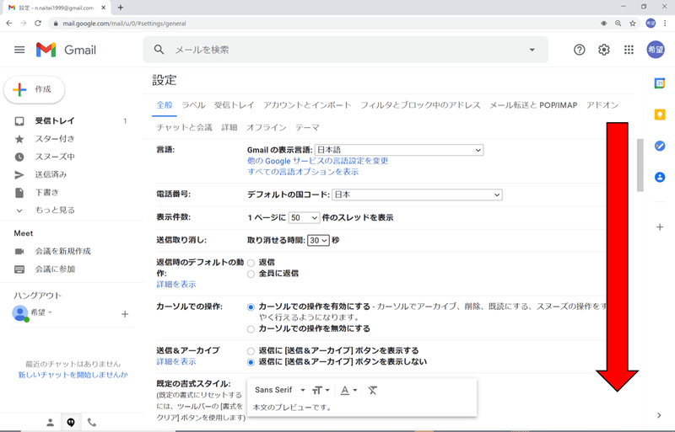The image size is (675, 432).
Task: Select the 全員に返信 radio button
Action: (x=251, y=275)
